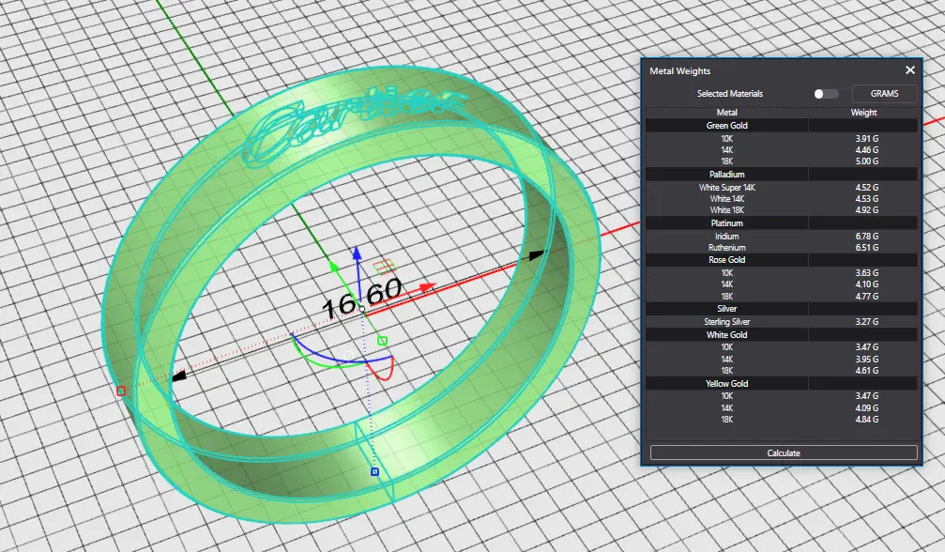
Task: Select the Palladium White 18K row
Action: [x=782, y=210]
